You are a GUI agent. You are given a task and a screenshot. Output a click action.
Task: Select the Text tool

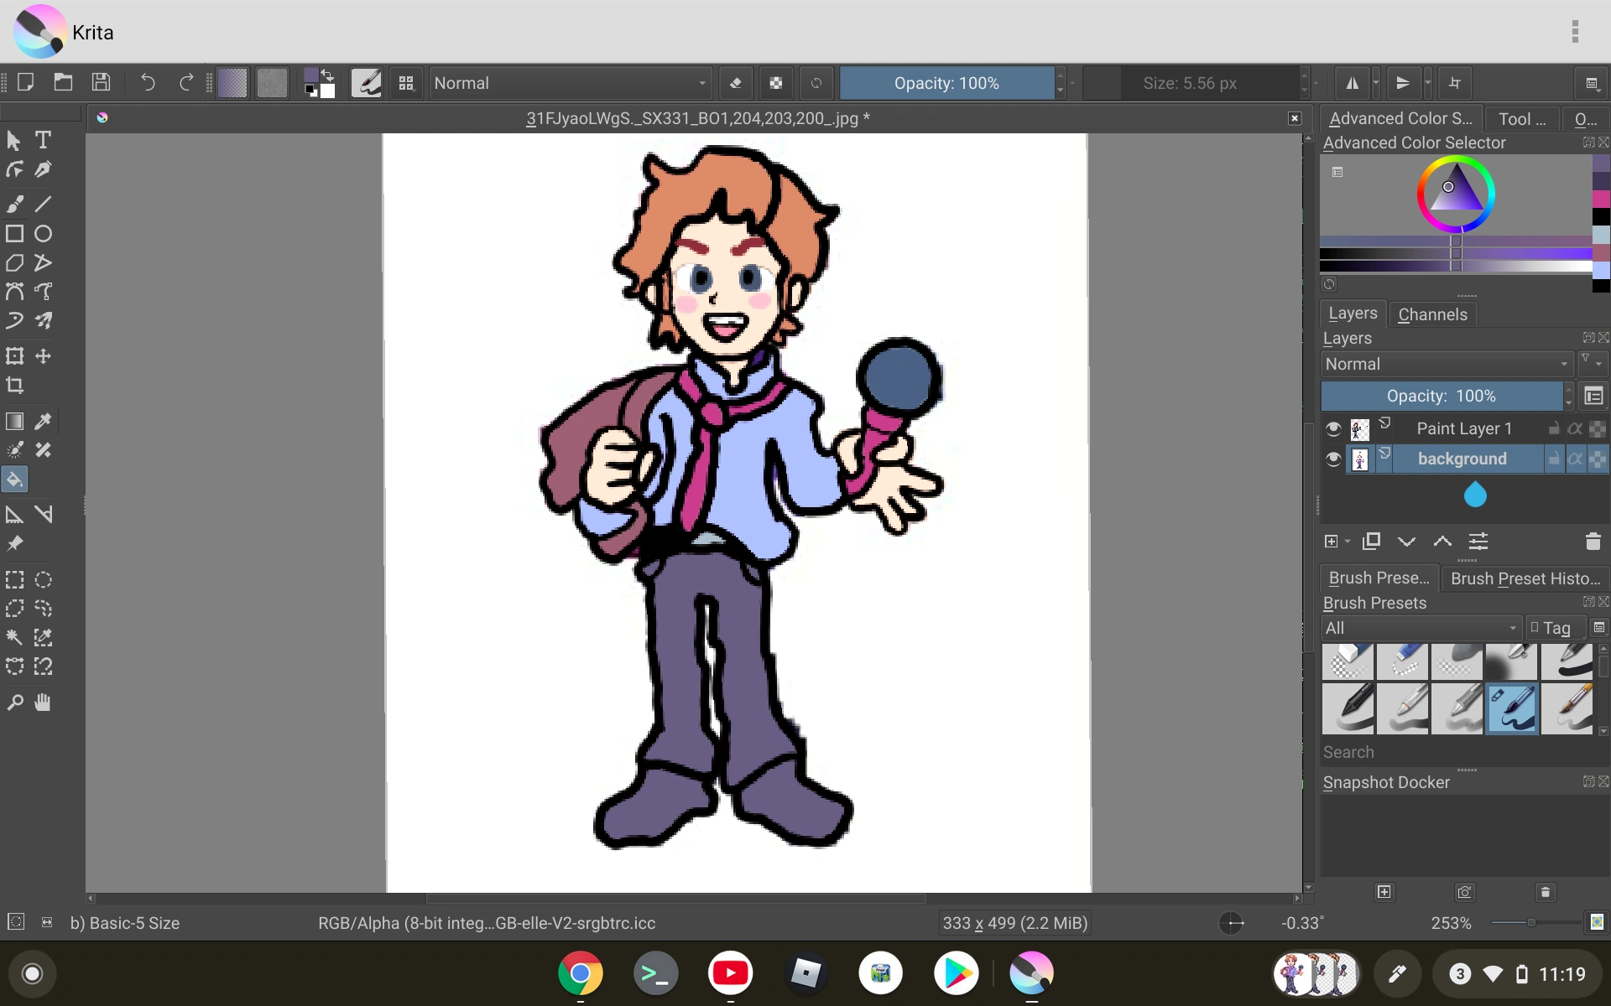point(43,140)
